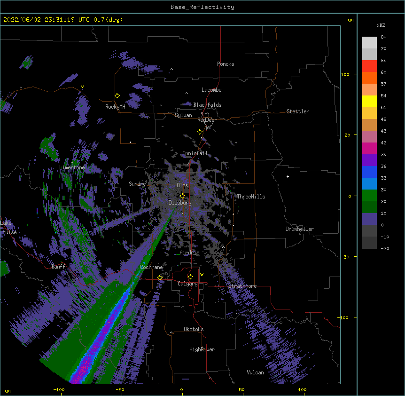Select the yellow diamond marker south of RedDeer
Viewport: 405px width, 396px height.
tap(200, 132)
